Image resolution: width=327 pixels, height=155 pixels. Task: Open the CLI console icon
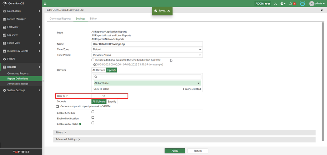[276, 4]
